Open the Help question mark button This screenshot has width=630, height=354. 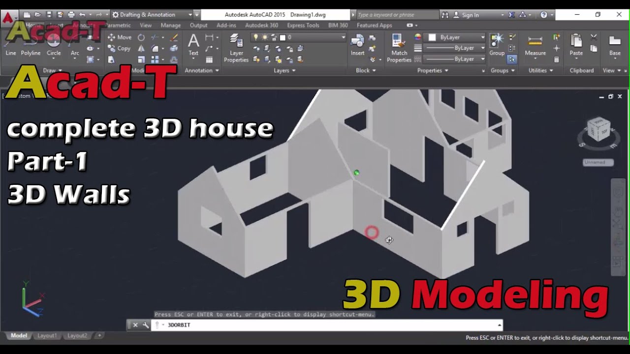point(544,15)
